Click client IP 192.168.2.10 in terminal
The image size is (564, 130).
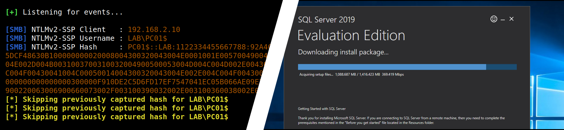pyautogui.click(x=154, y=30)
